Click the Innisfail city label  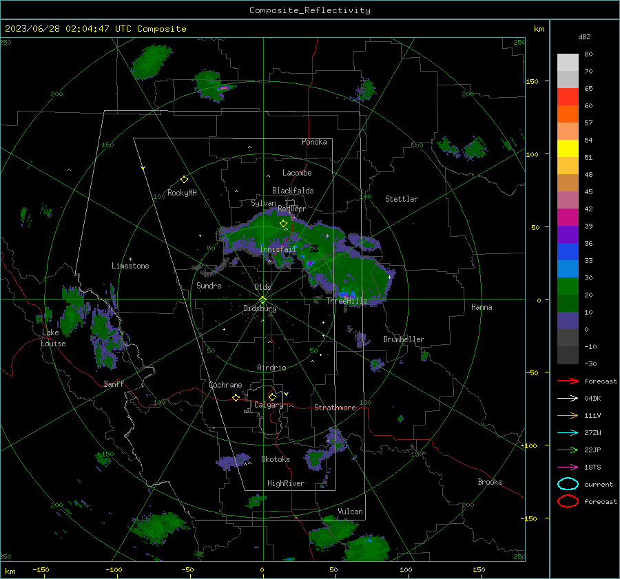tap(278, 249)
